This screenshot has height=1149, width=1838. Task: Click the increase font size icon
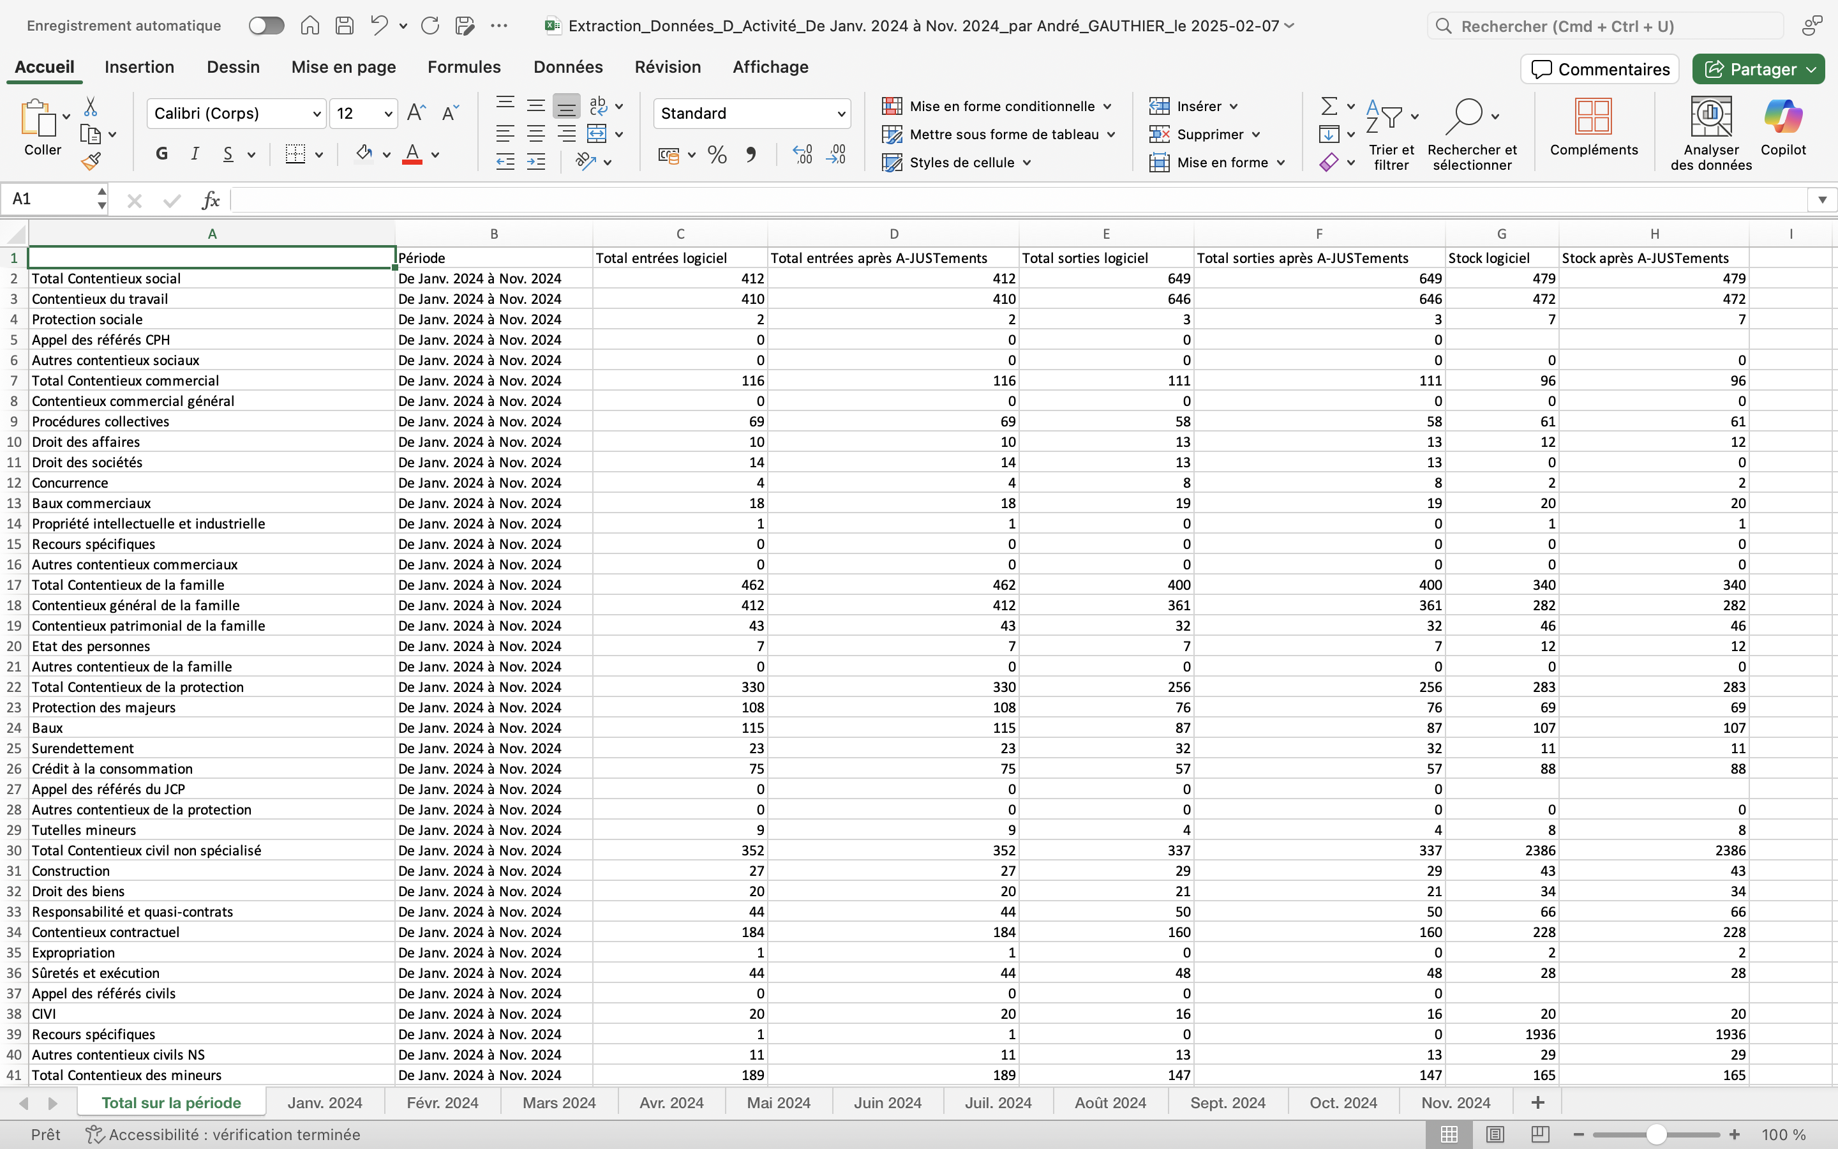(x=416, y=113)
